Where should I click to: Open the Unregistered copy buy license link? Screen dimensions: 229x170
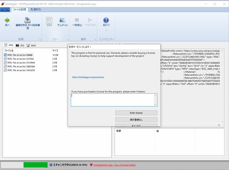point(114,165)
